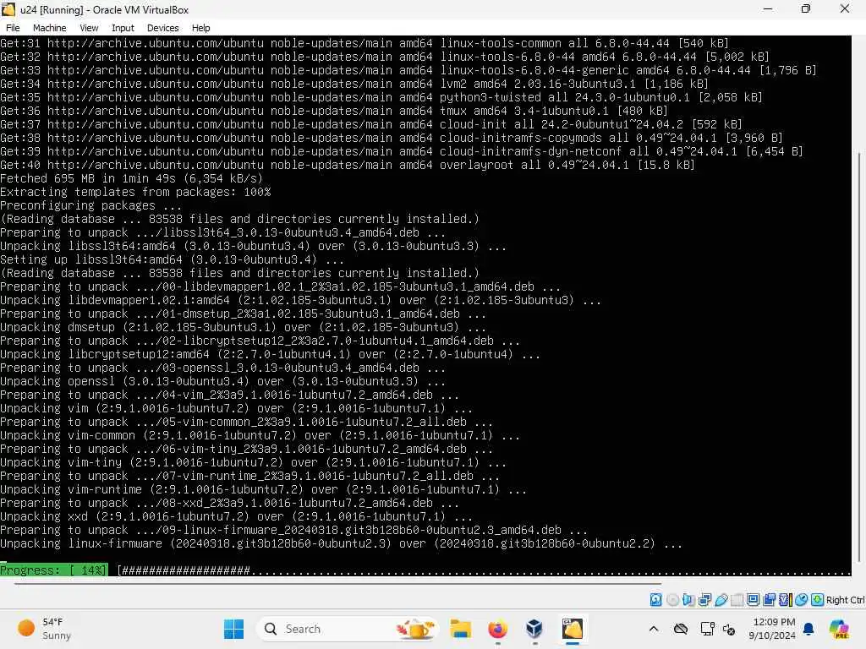This screenshot has width=866, height=649.
Task: Click the 'Unpacking vim-runtime' line
Action: click(x=263, y=489)
